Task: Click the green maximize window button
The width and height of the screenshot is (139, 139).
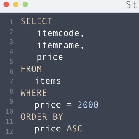Action: pyautogui.click(x=25, y=4)
